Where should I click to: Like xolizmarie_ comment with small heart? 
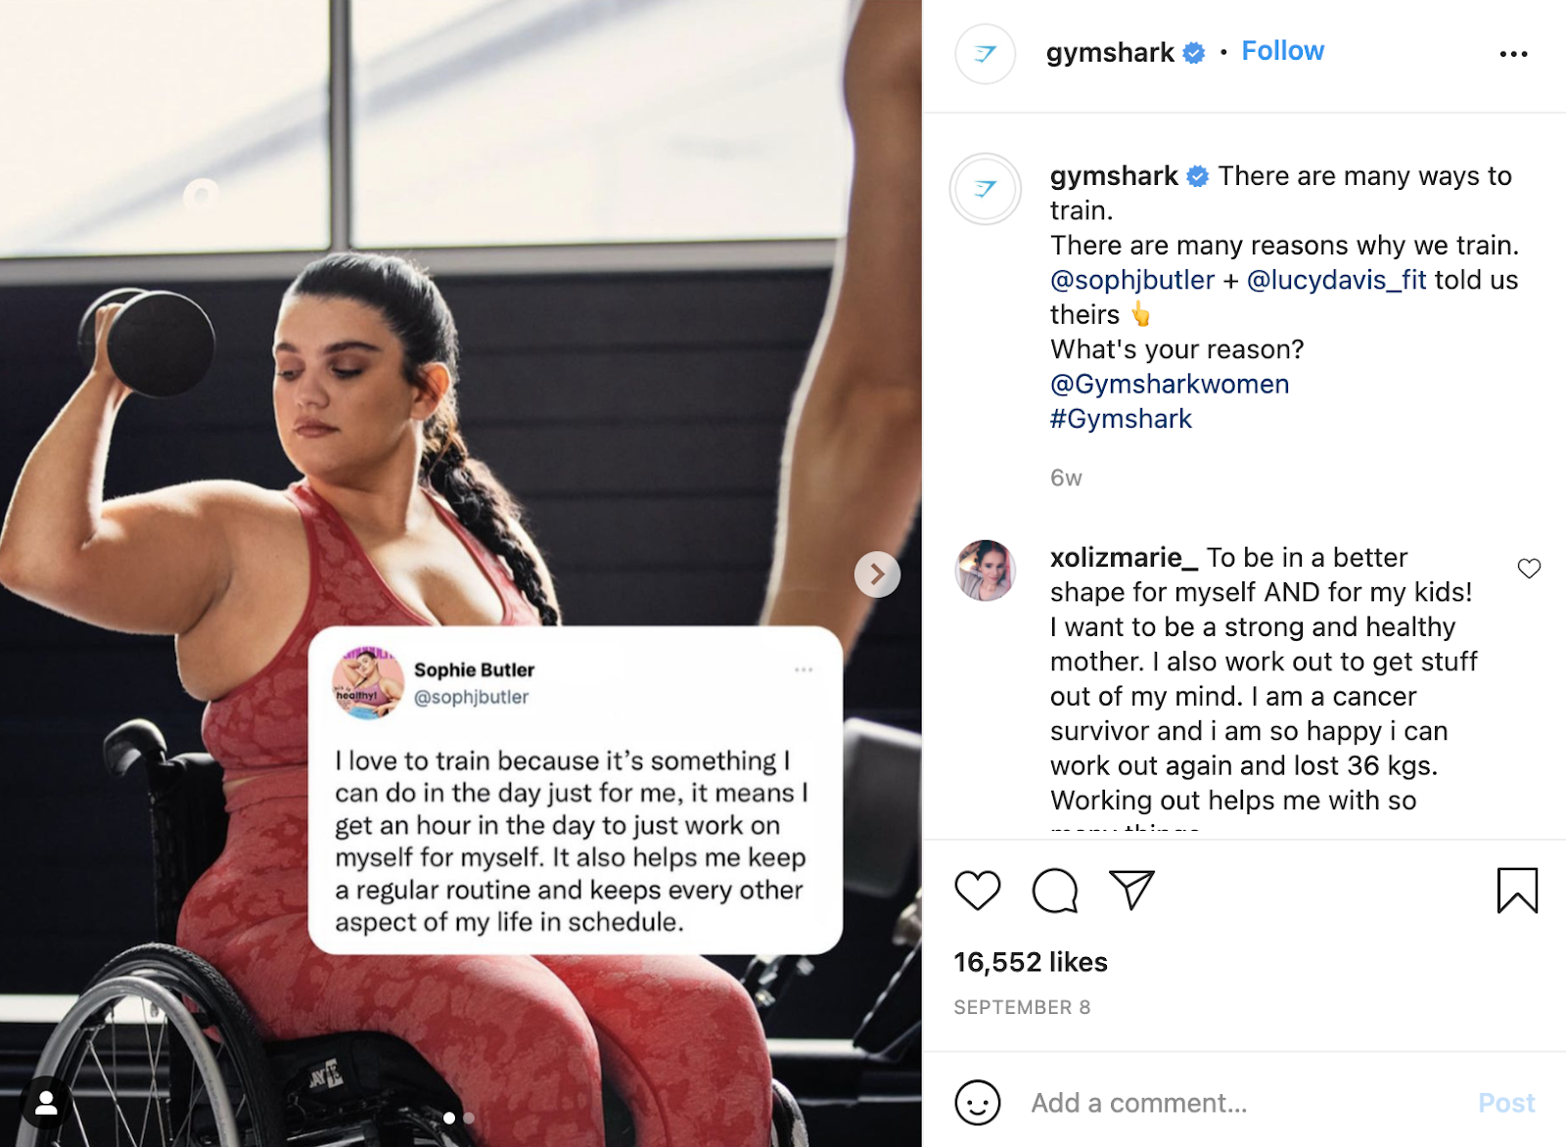click(1529, 569)
